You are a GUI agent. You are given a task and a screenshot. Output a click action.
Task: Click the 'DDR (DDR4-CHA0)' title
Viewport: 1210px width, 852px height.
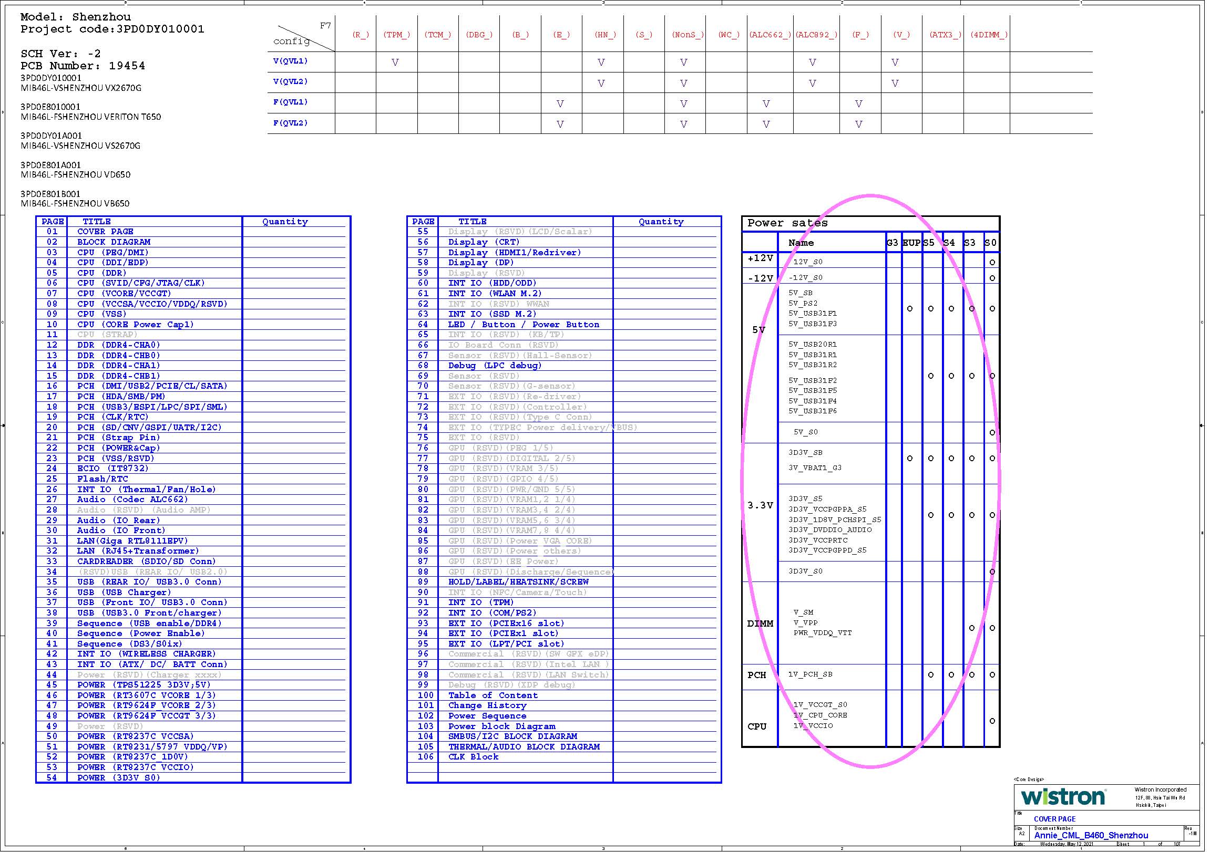(119, 346)
